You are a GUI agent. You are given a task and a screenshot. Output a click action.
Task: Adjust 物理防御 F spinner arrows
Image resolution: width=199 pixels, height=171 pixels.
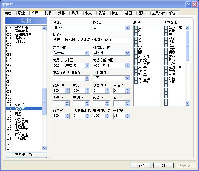87,116
